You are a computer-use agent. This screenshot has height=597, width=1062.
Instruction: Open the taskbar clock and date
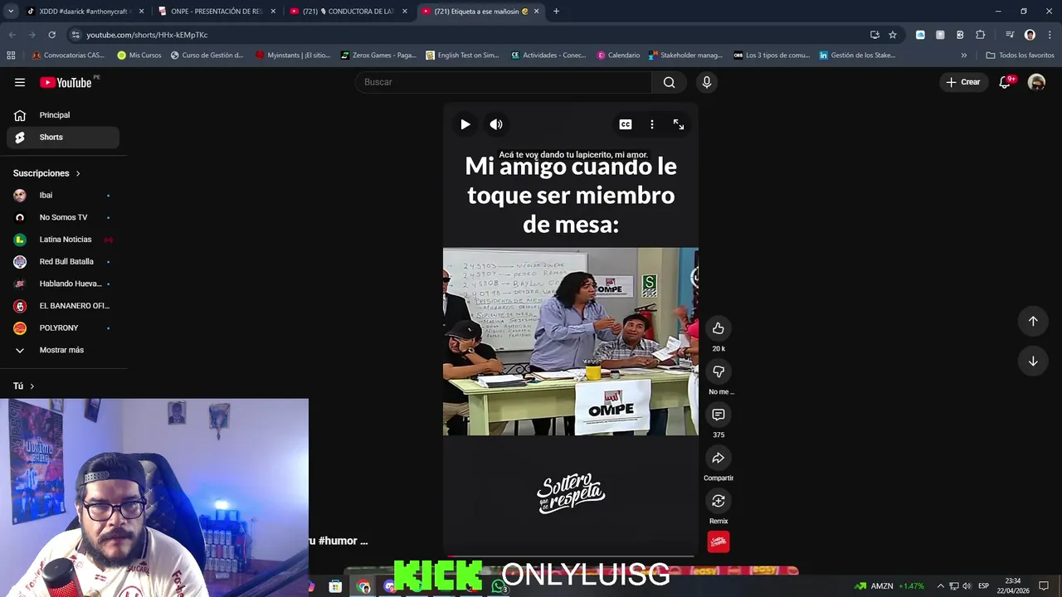(1013, 586)
